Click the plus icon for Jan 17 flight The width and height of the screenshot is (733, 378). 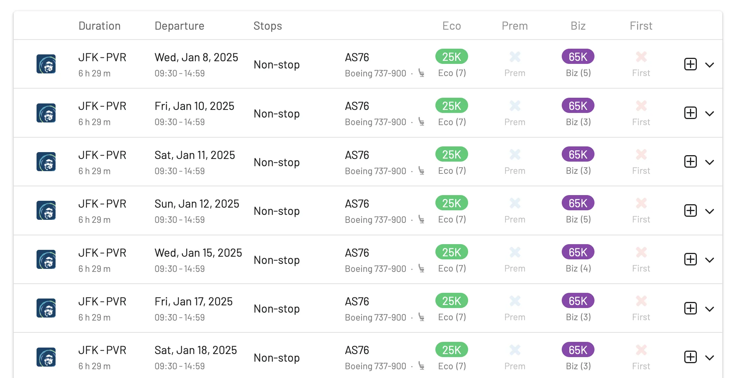(x=690, y=308)
